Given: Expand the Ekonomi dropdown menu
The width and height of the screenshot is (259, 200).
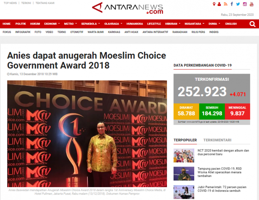Looking at the screenshot, I should (52, 24).
